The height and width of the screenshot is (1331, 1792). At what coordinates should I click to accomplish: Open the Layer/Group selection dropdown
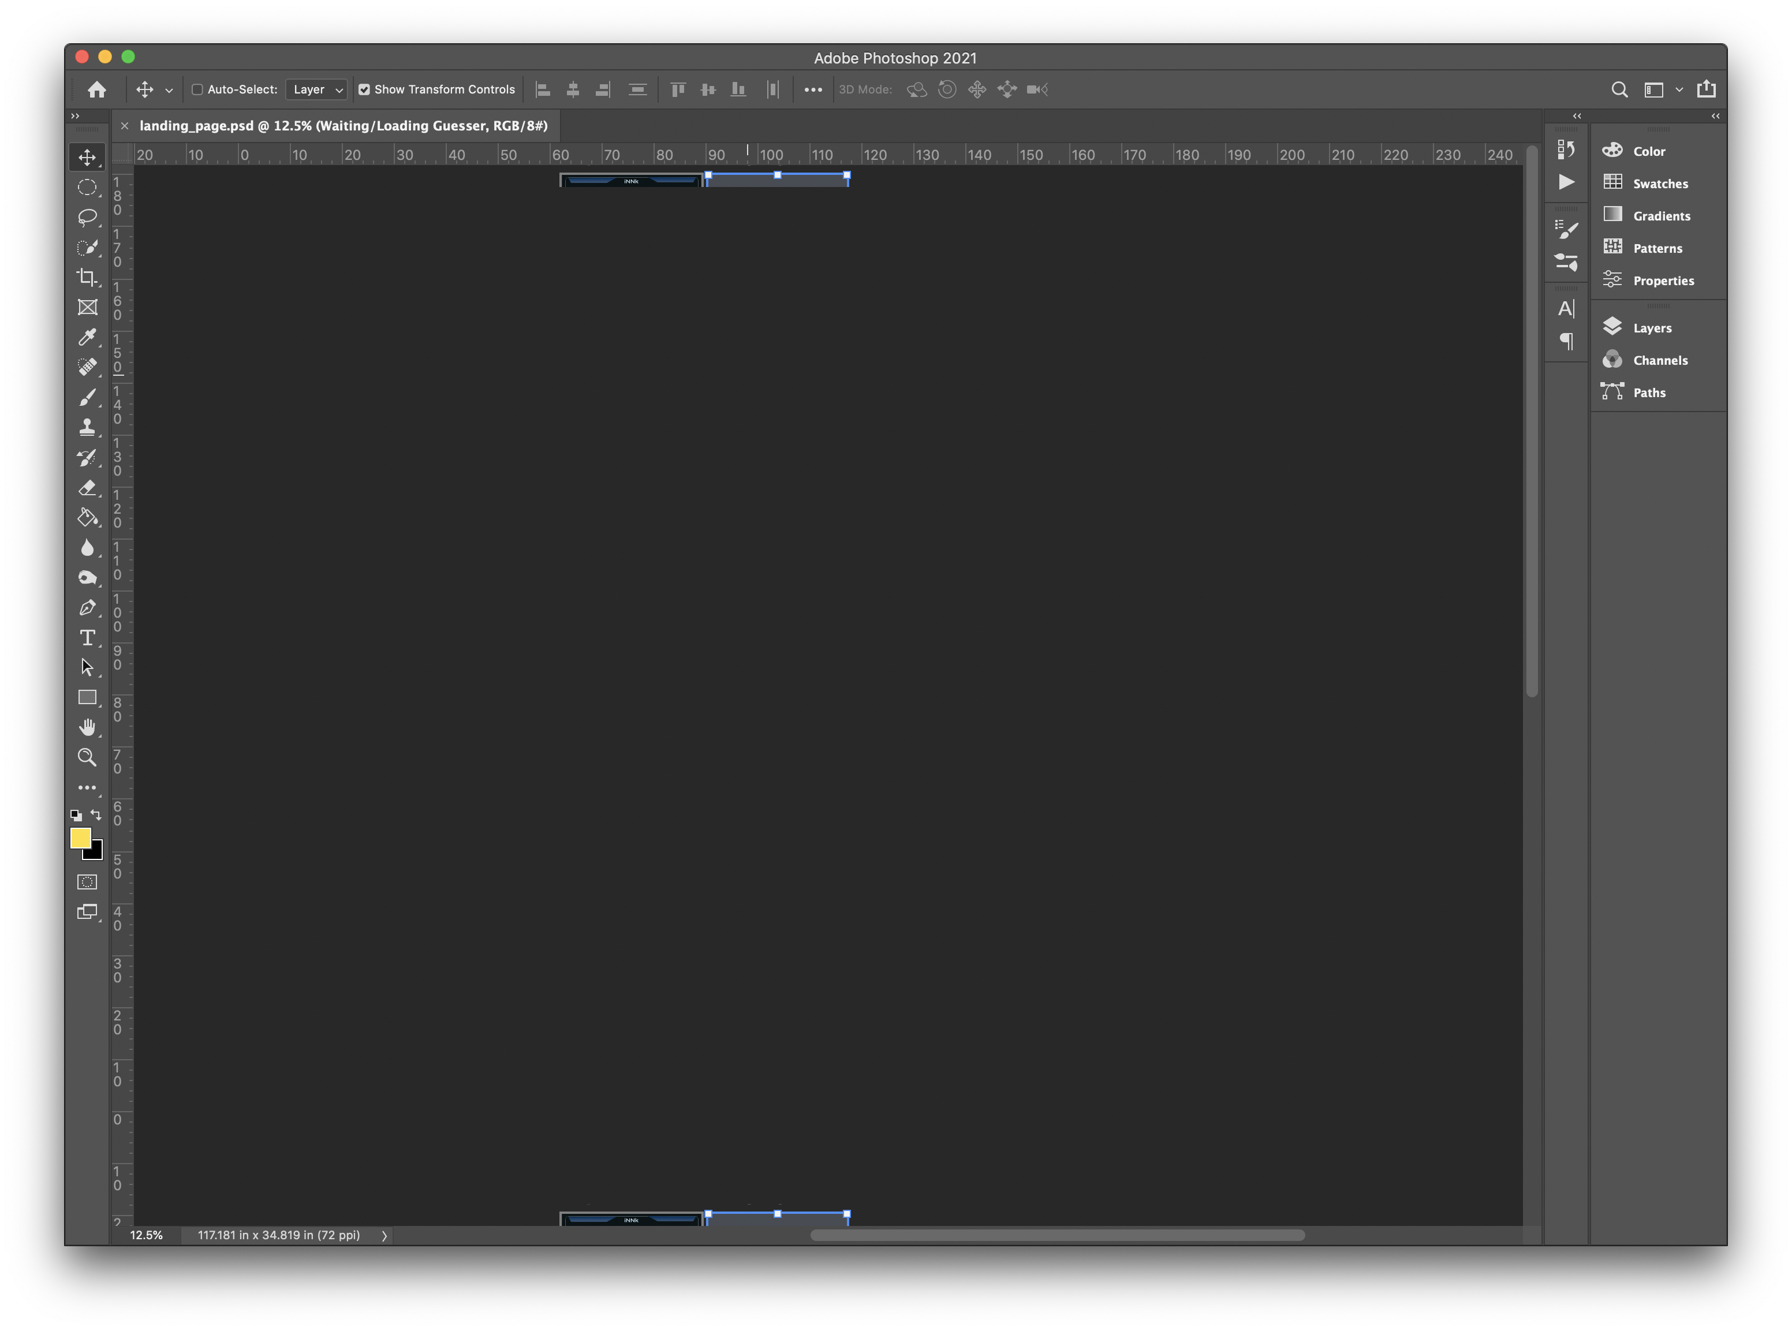[x=316, y=89]
